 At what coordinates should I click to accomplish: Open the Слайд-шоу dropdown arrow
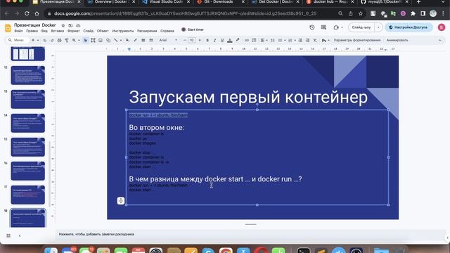tap(378, 27)
